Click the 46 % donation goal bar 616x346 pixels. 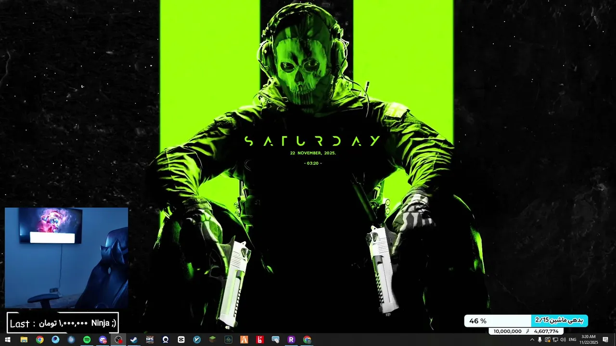point(526,321)
